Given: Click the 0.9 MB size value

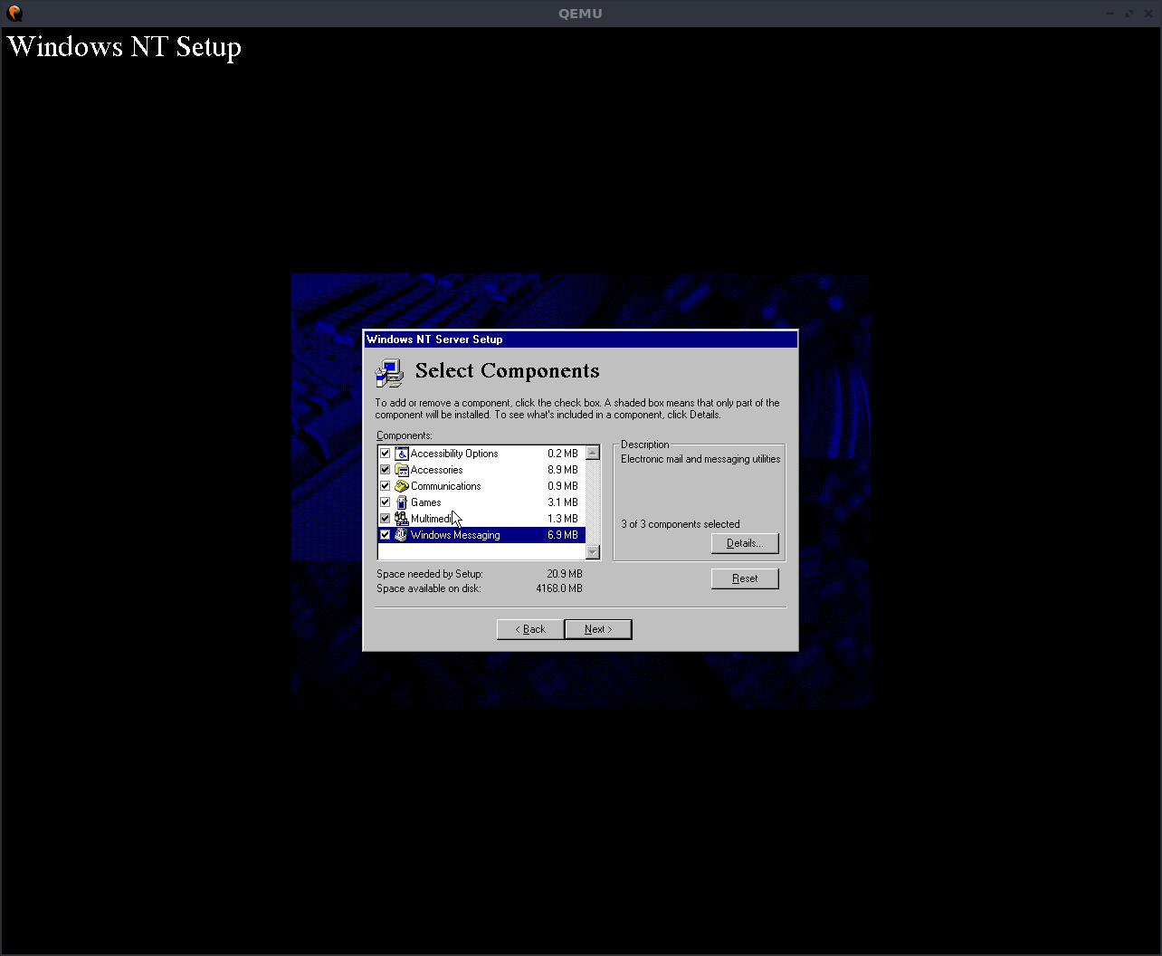Looking at the screenshot, I should click(x=563, y=486).
